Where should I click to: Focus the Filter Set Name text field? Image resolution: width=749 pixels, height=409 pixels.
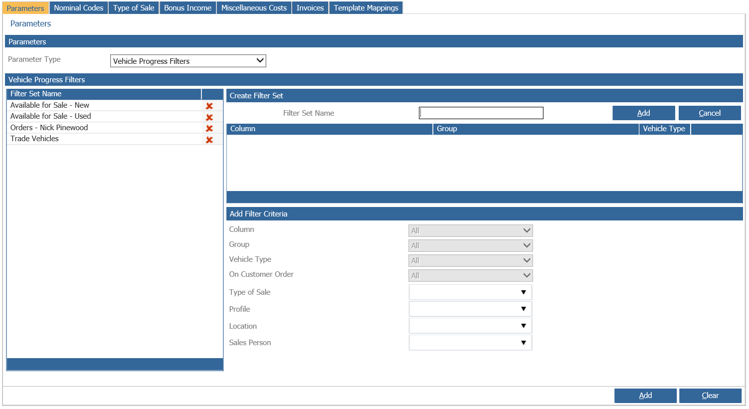[x=481, y=113]
